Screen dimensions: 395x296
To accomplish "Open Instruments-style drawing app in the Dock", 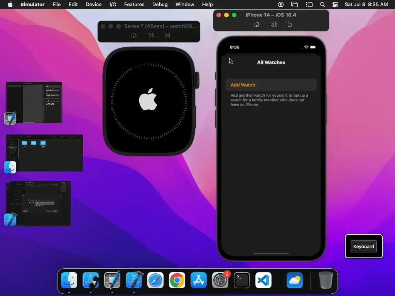I will (x=112, y=280).
